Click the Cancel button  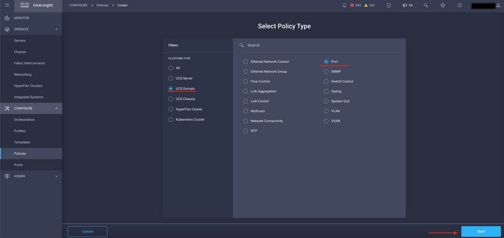tap(87, 231)
